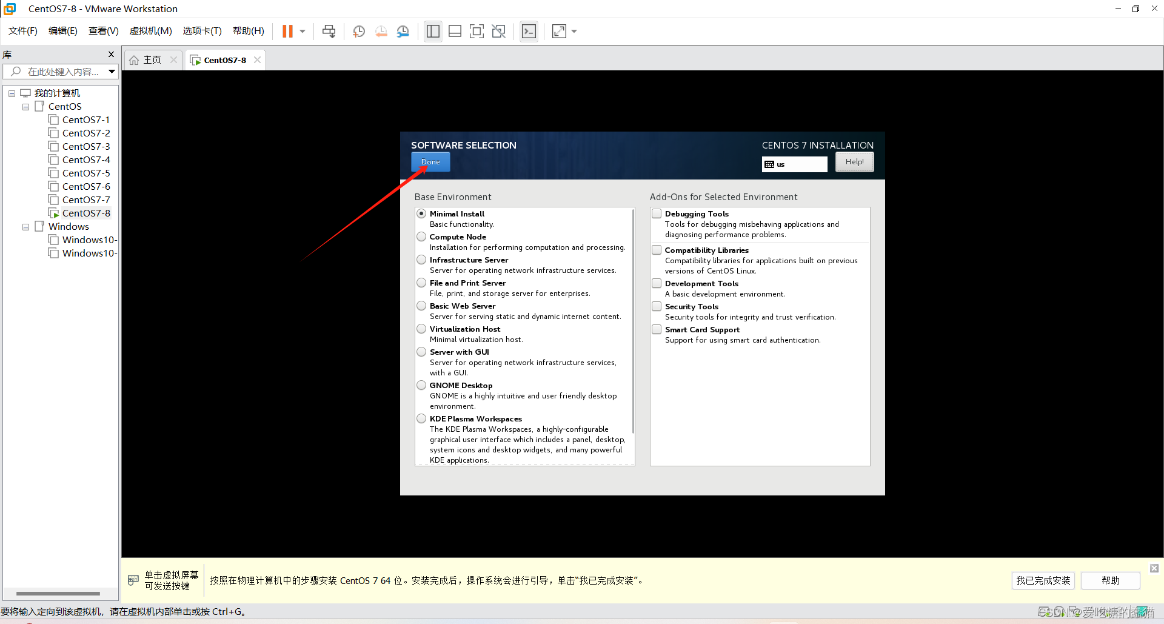Close the yellow installation hint bar

pos(1154,568)
